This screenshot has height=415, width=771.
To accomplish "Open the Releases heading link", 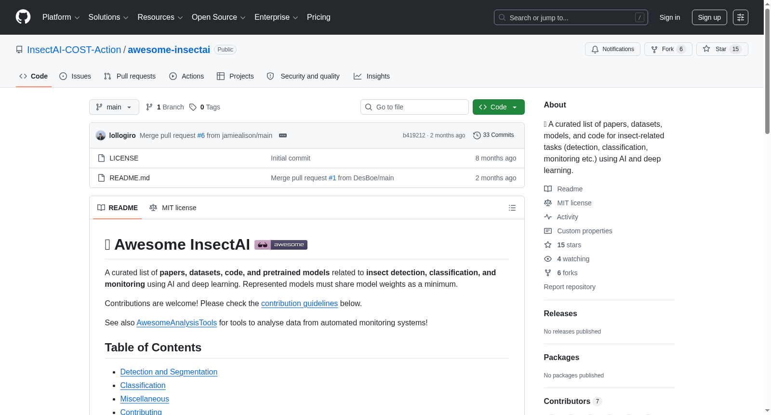I will coord(560,313).
